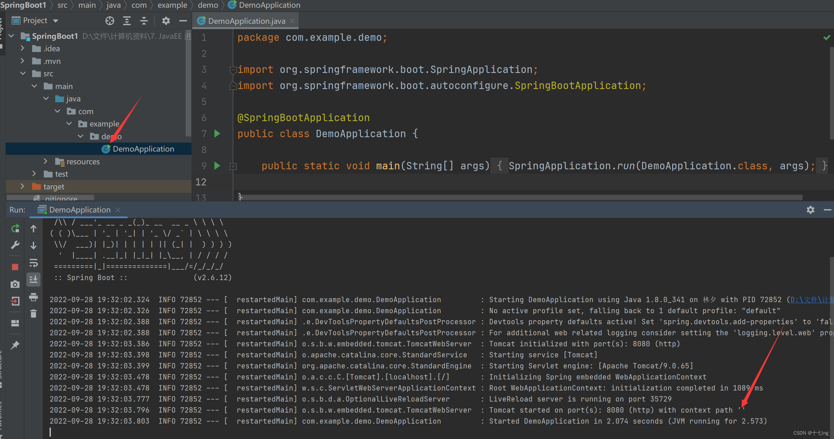The height and width of the screenshot is (439, 834).
Task: Select the target folder in tree
Action: point(54,186)
